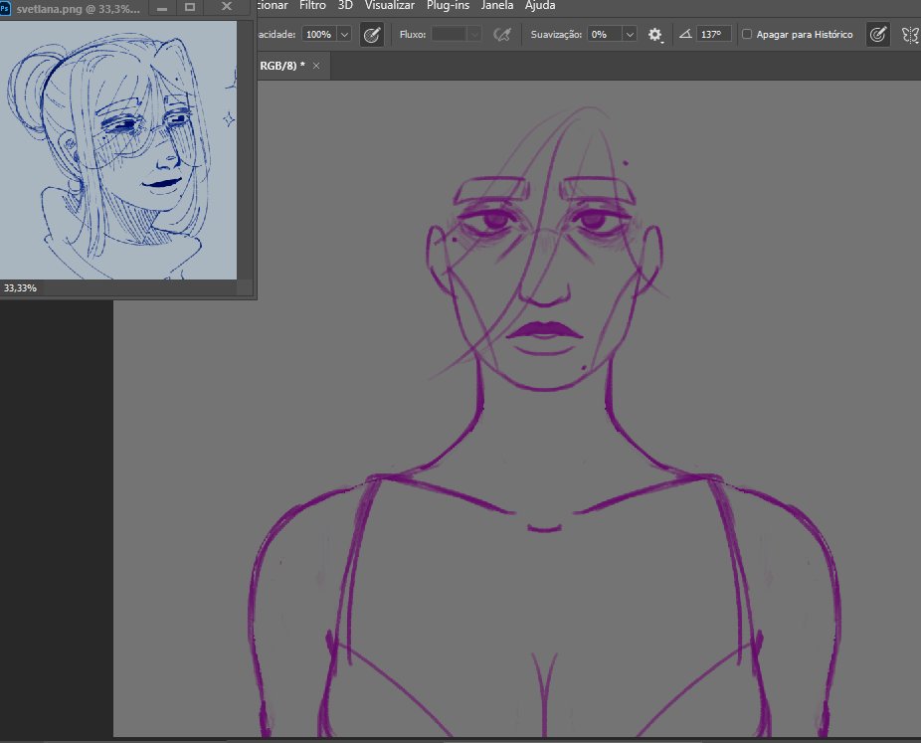Open the Visualizar menu
The height and width of the screenshot is (743, 921).
tap(390, 5)
